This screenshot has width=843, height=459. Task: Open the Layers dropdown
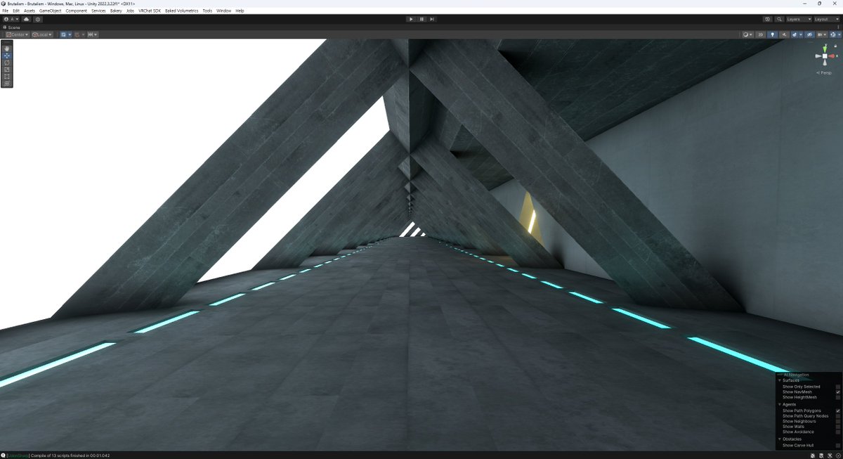tap(798, 19)
